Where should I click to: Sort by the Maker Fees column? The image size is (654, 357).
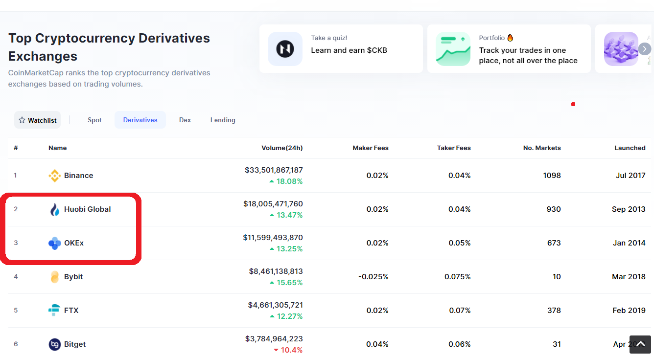[371, 148]
